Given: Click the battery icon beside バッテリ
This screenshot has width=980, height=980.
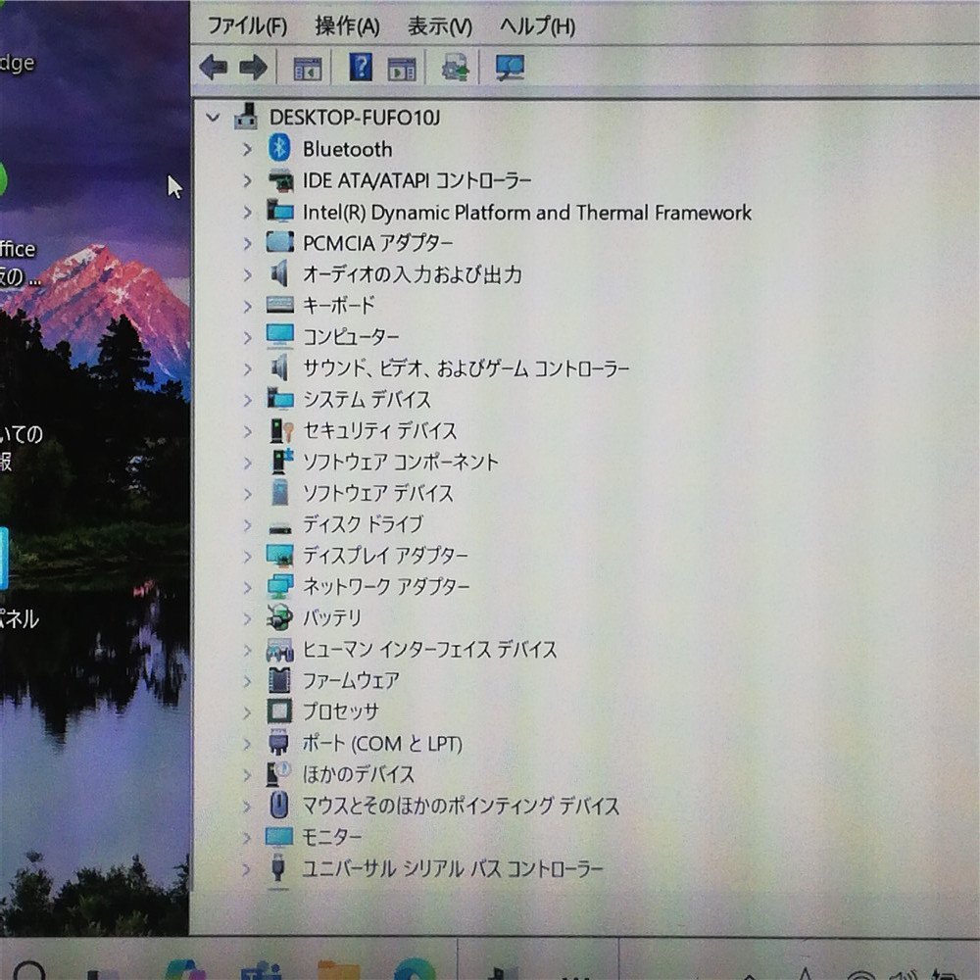Looking at the screenshot, I should click(x=278, y=618).
